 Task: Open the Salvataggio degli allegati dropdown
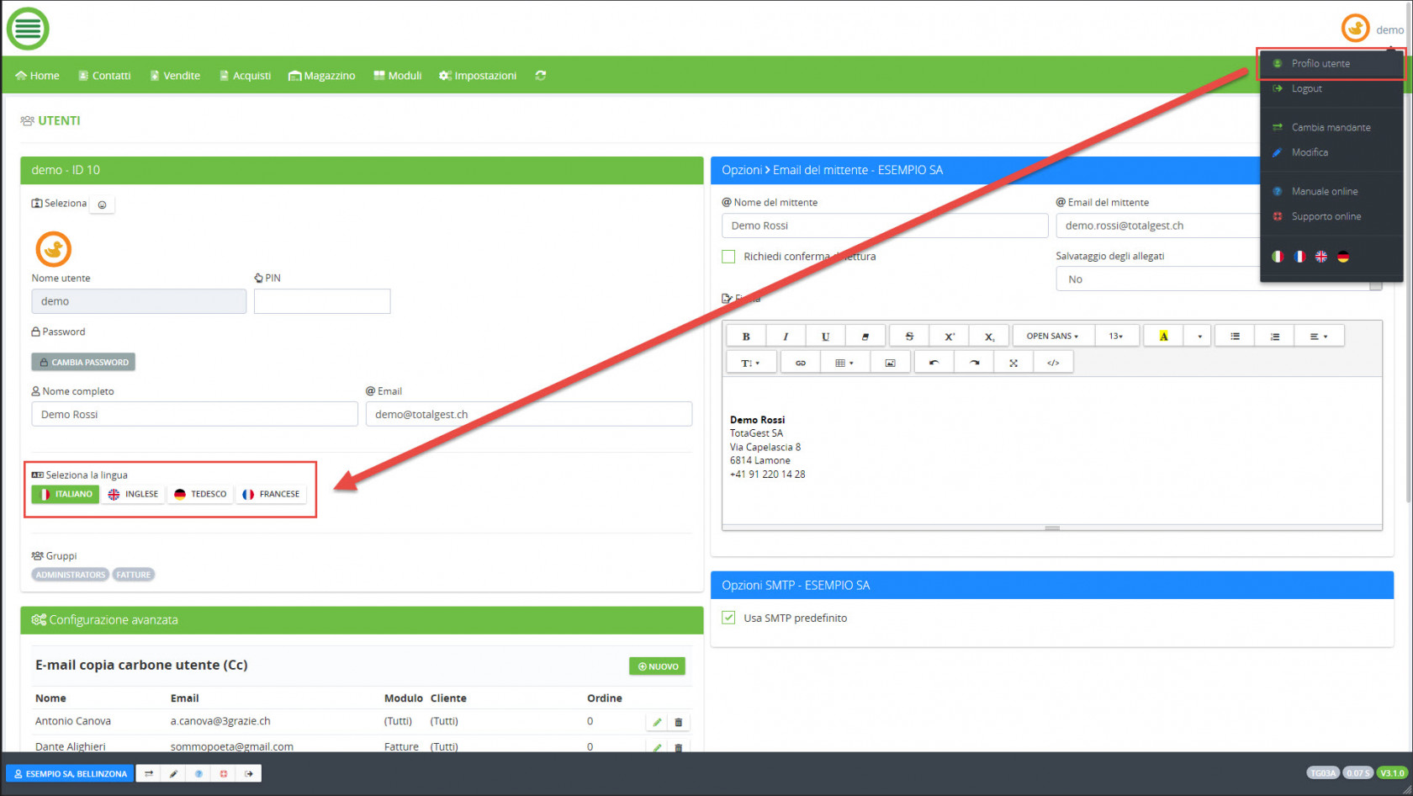(x=1161, y=279)
